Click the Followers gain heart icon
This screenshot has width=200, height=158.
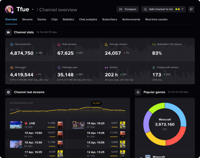(59, 68)
